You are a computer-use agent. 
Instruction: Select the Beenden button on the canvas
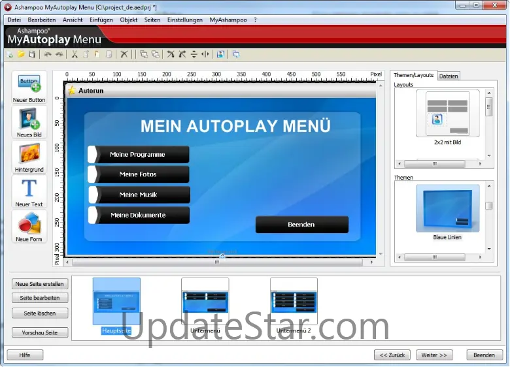pos(302,225)
